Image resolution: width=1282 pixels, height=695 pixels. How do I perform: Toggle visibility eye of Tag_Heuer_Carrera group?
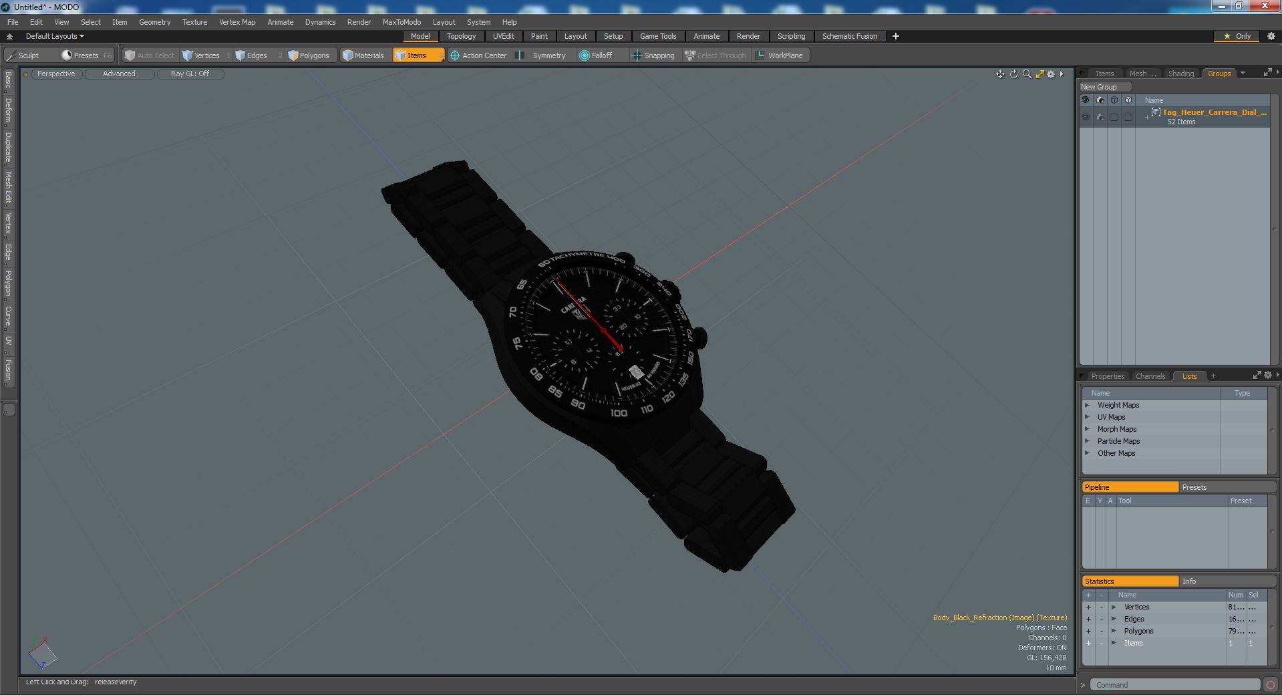tap(1086, 117)
